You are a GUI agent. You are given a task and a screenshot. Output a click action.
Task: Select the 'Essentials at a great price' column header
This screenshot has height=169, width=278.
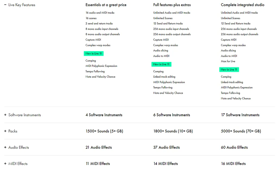(x=106, y=5)
